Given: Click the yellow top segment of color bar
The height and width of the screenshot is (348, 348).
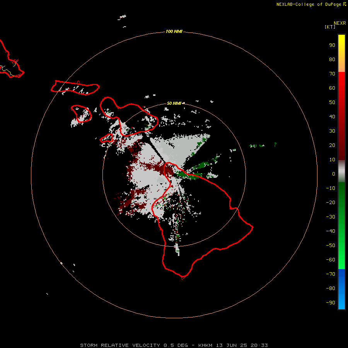Looking at the screenshot, I should tap(341, 53).
